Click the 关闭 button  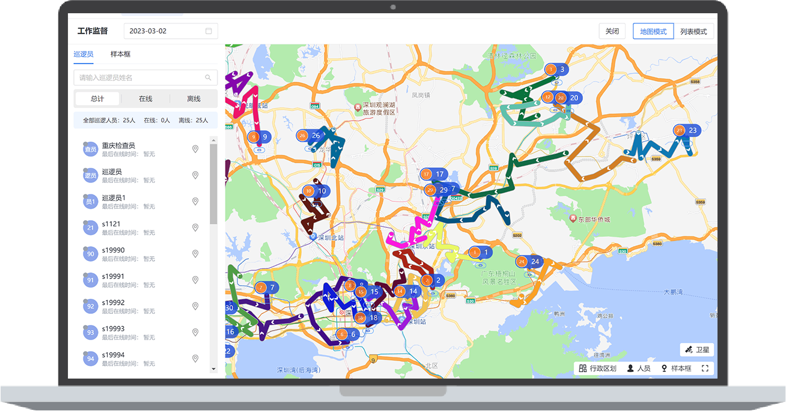[612, 31]
